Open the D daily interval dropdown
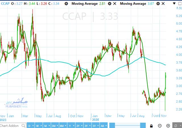Viewport: 182px width, 128px height. (x=31, y=125)
